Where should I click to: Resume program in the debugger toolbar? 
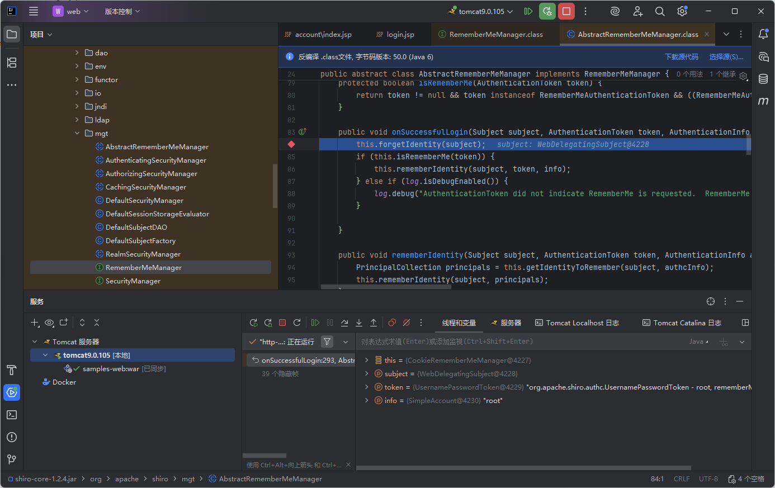point(315,323)
